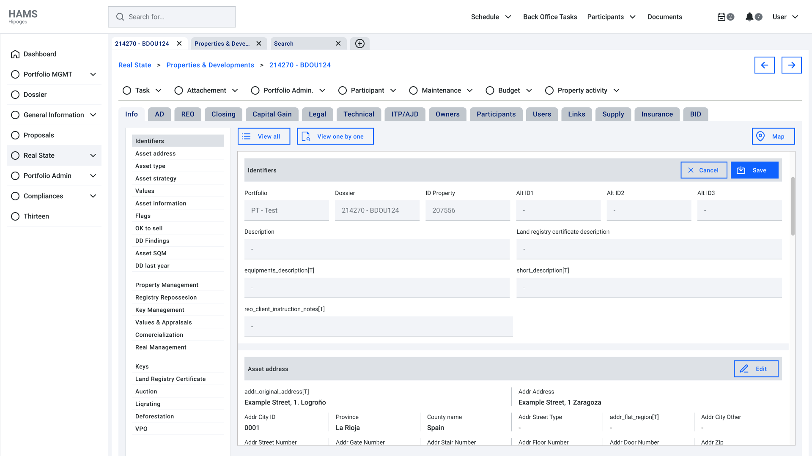
Task: Add a new tab with plus icon
Action: pyautogui.click(x=360, y=44)
